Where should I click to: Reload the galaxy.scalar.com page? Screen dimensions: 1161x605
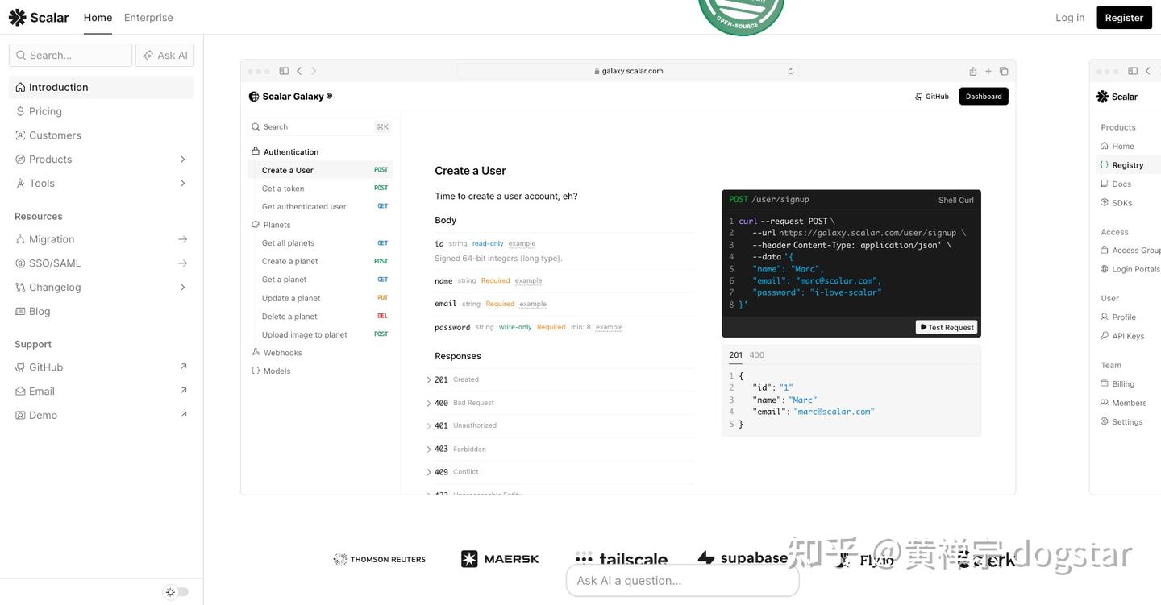coord(791,71)
